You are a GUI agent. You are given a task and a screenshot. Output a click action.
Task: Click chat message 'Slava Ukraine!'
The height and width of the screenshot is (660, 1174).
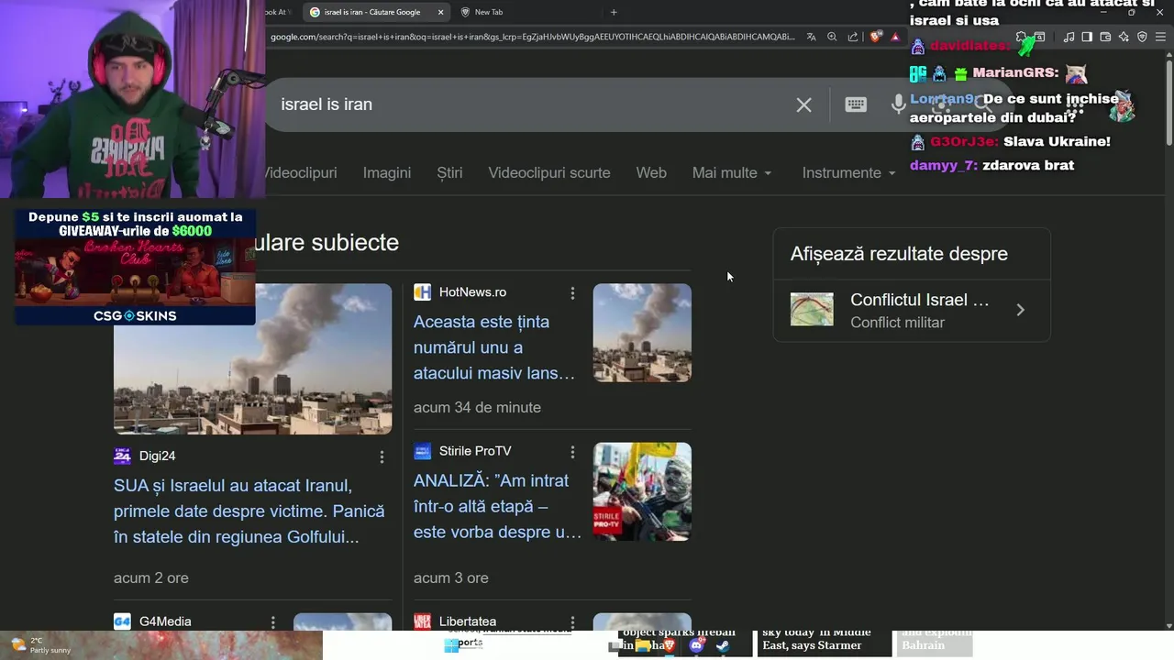tap(1057, 141)
